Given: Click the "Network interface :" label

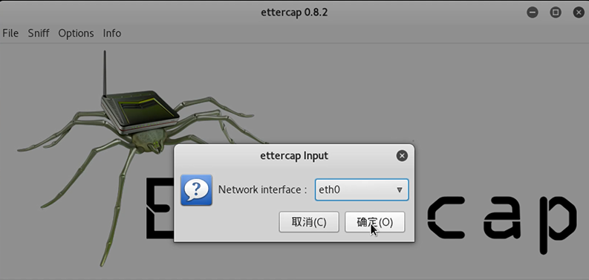Looking at the screenshot, I should (x=263, y=189).
